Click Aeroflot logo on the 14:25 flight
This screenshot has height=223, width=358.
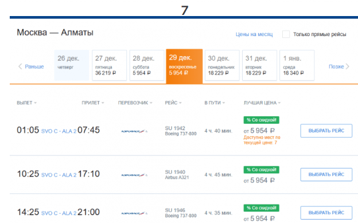pos(134,213)
